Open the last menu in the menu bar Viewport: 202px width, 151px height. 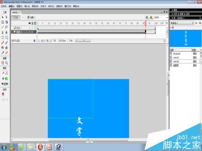tap(76, 6)
